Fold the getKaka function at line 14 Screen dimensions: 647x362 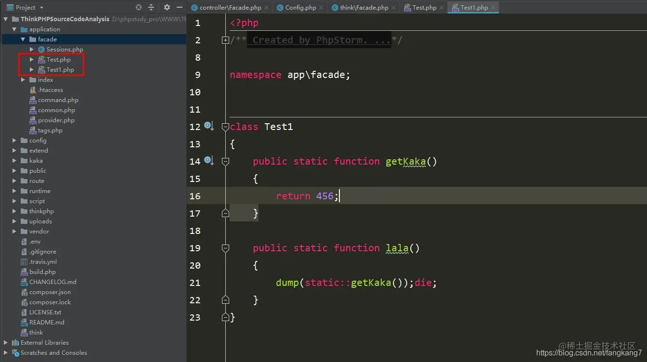(x=225, y=162)
